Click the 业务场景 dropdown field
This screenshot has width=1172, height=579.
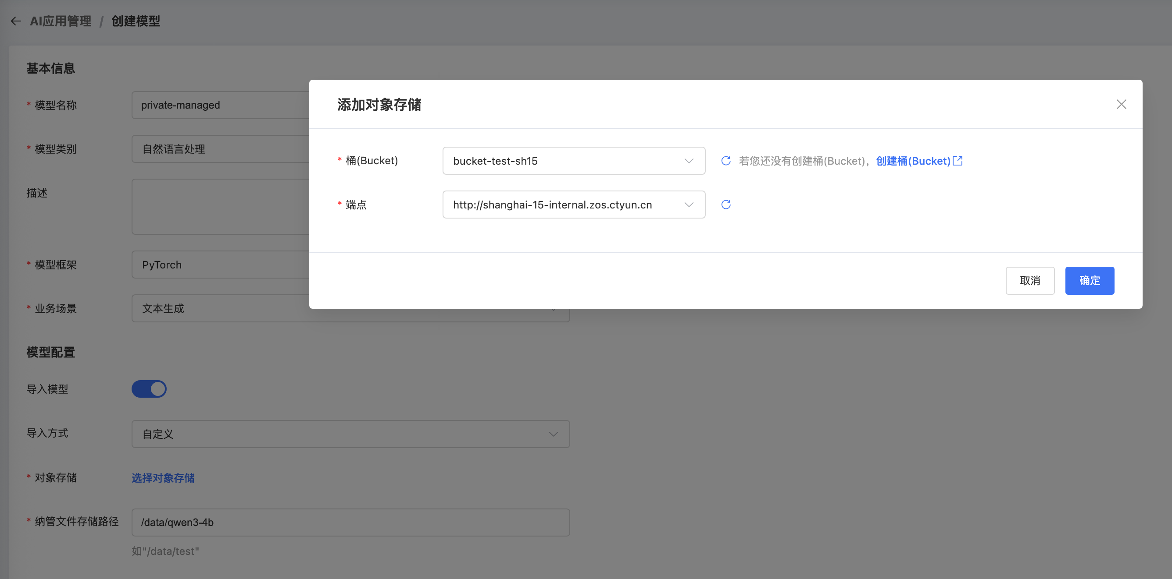coord(218,309)
